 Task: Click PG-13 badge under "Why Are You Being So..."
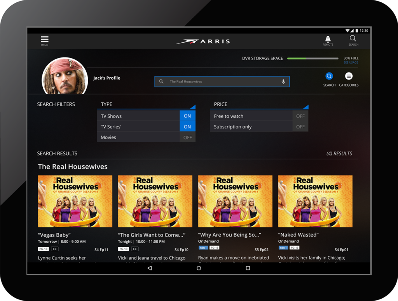214,247
